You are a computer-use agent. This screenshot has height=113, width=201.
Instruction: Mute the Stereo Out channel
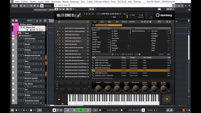tap(21, 27)
